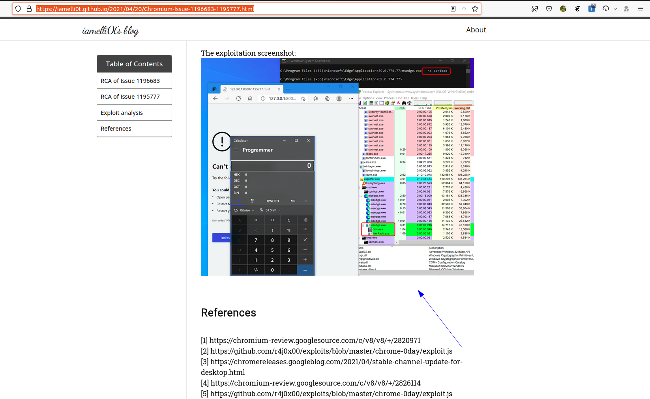This screenshot has height=399, width=650.
Task: Launch the Firefox screenshot scissors tool
Action: [x=535, y=8]
